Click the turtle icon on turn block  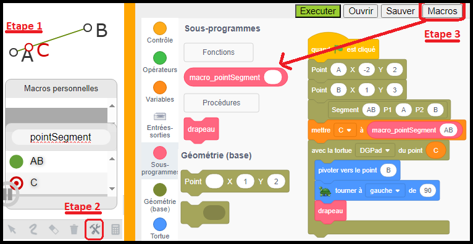(x=325, y=191)
